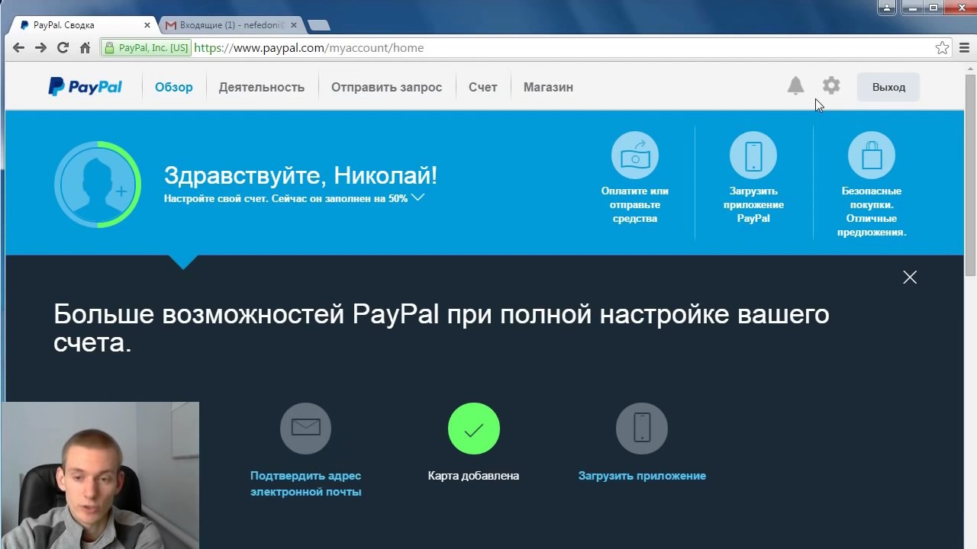977x549 pixels.
Task: Open the settings gear icon
Action: [x=831, y=86]
